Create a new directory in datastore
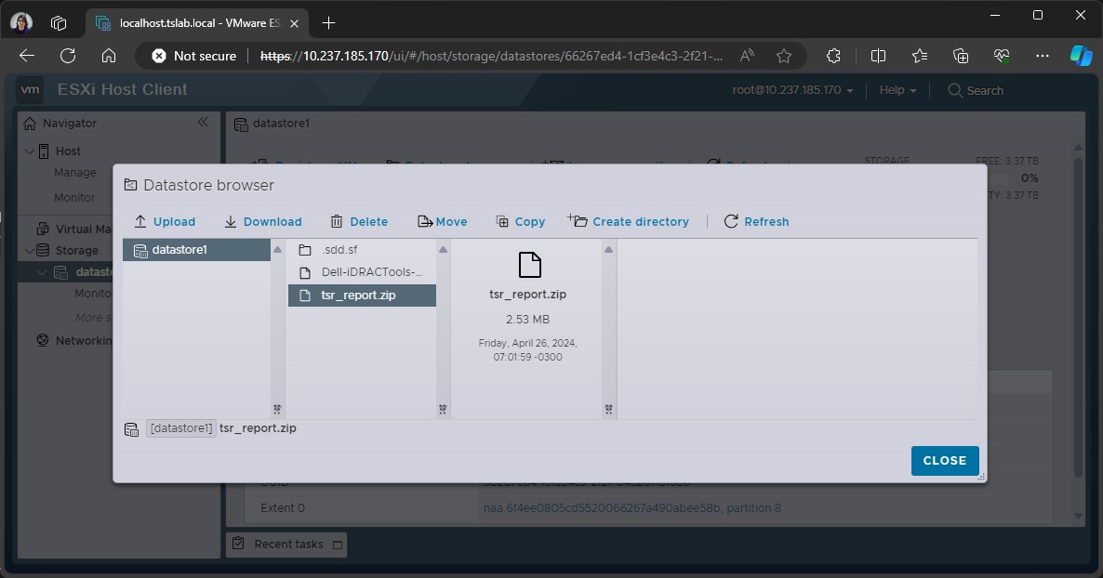The image size is (1103, 578). 629,221
